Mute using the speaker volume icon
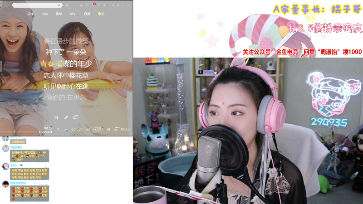Screen dimensions: 363x204 click(88, 130)
